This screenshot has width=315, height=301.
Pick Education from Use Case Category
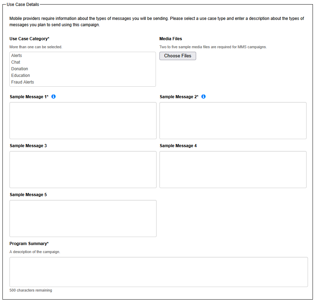click(21, 76)
